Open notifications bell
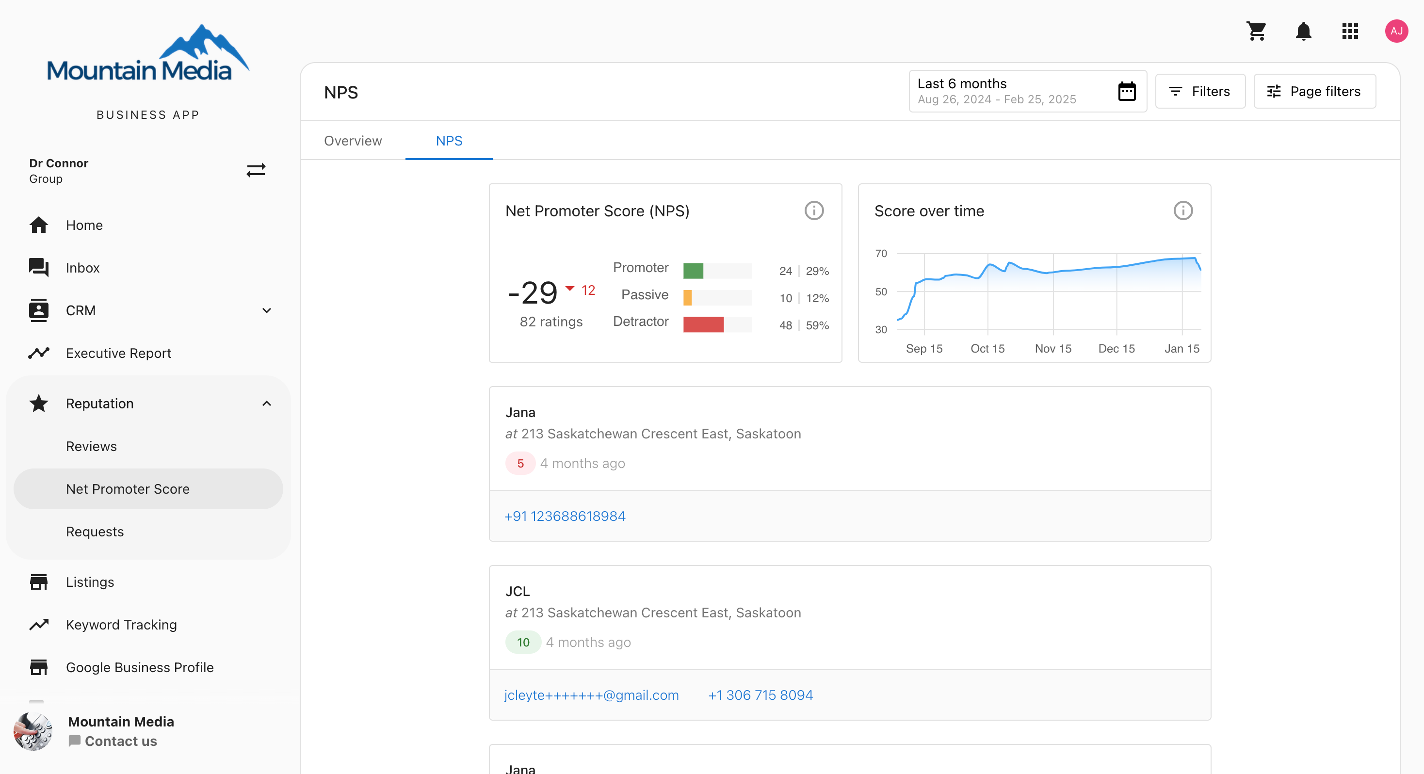 (1304, 31)
